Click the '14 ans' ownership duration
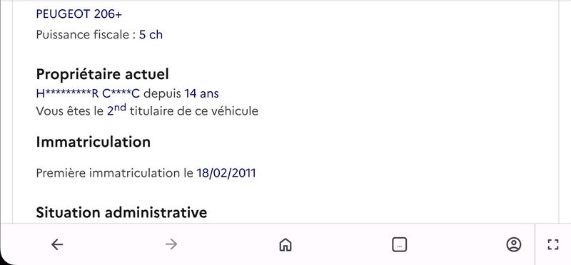 pos(201,94)
